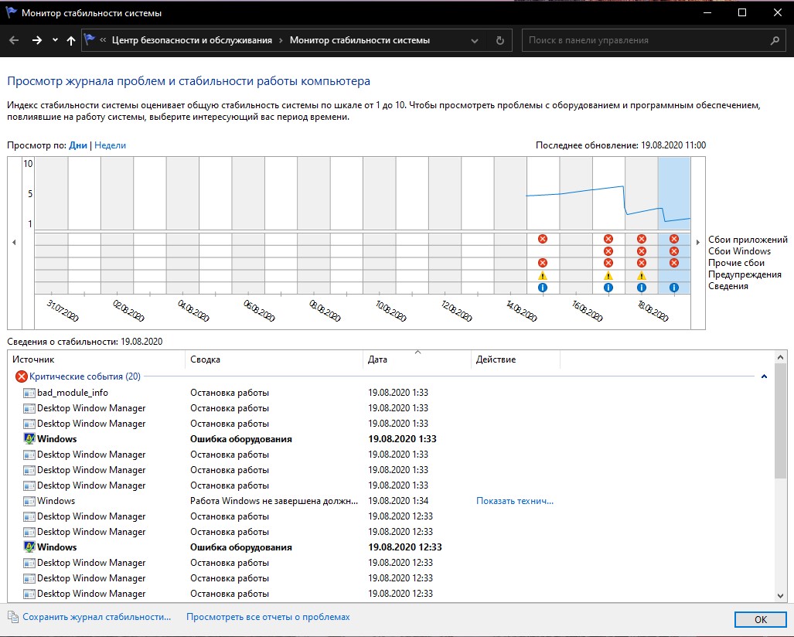The height and width of the screenshot is (637, 794).
Task: Go back using the navigation arrow
Action: [x=14, y=40]
